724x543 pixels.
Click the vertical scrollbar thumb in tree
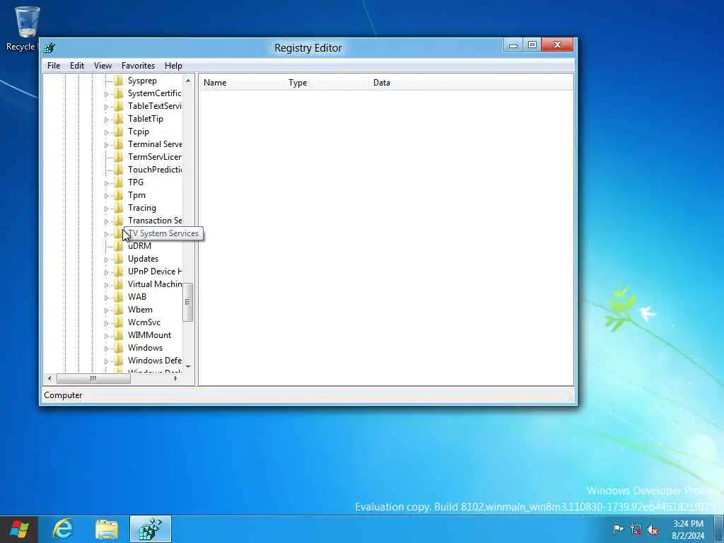187,302
